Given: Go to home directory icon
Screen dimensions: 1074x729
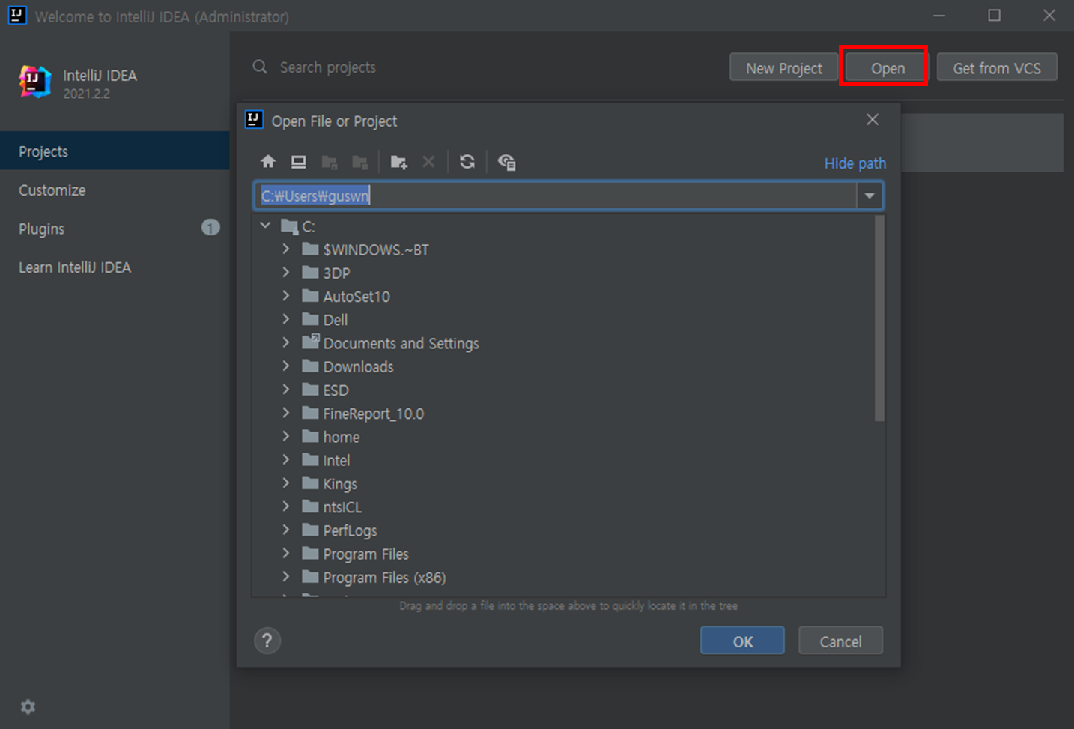Looking at the screenshot, I should pyautogui.click(x=268, y=161).
